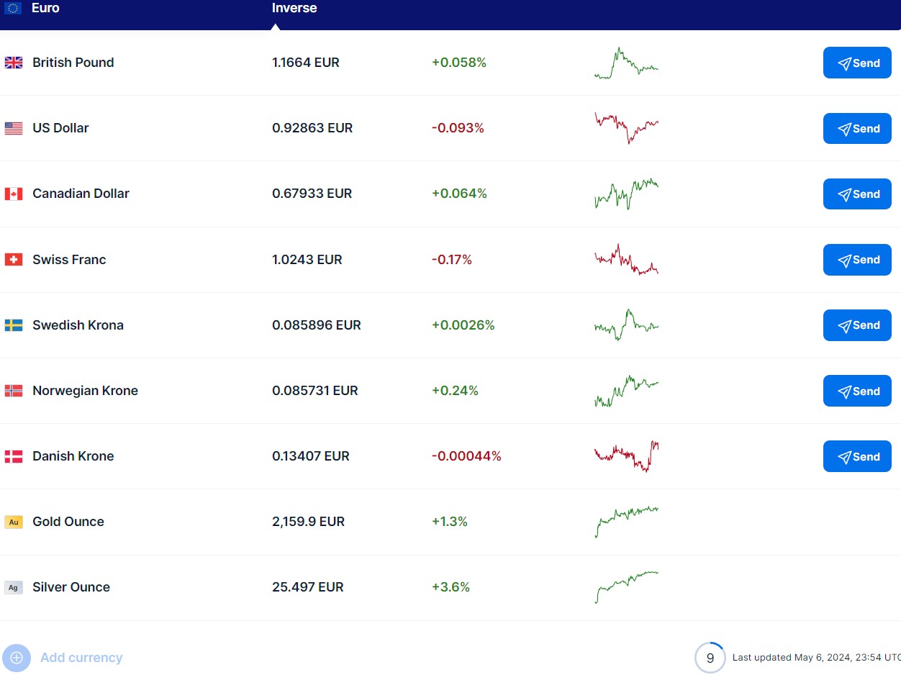Click the Canadian flag icon
This screenshot has height=675, width=901.
coord(14,194)
